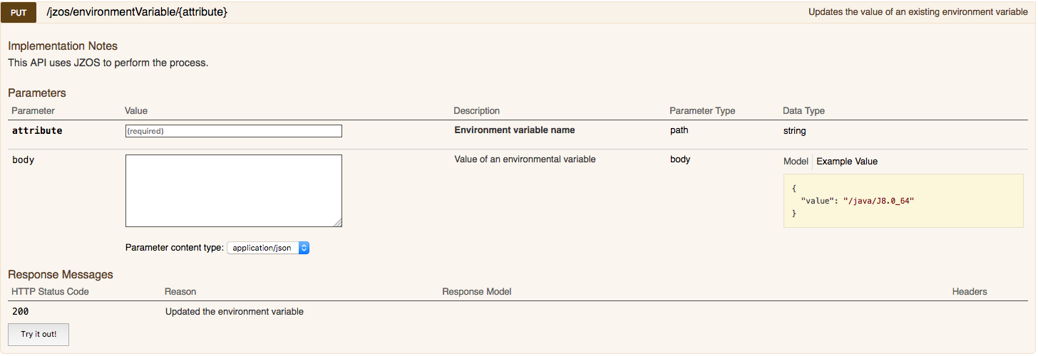The image size is (1038, 356).
Task: Click the Environment variable name description
Action: coord(515,130)
